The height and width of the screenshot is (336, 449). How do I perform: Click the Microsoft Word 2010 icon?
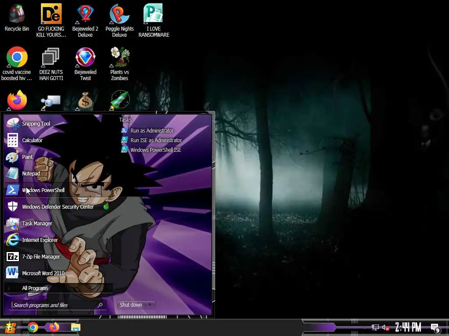[13, 273]
